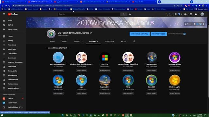Toggle Subscribed button under Windows Lights
The width and height of the screenshot is (209, 117).
[x=175, y=93]
